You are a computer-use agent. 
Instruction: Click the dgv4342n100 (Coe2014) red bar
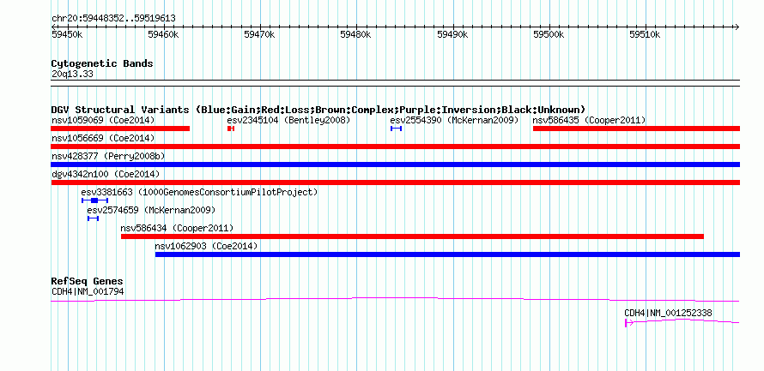point(395,183)
